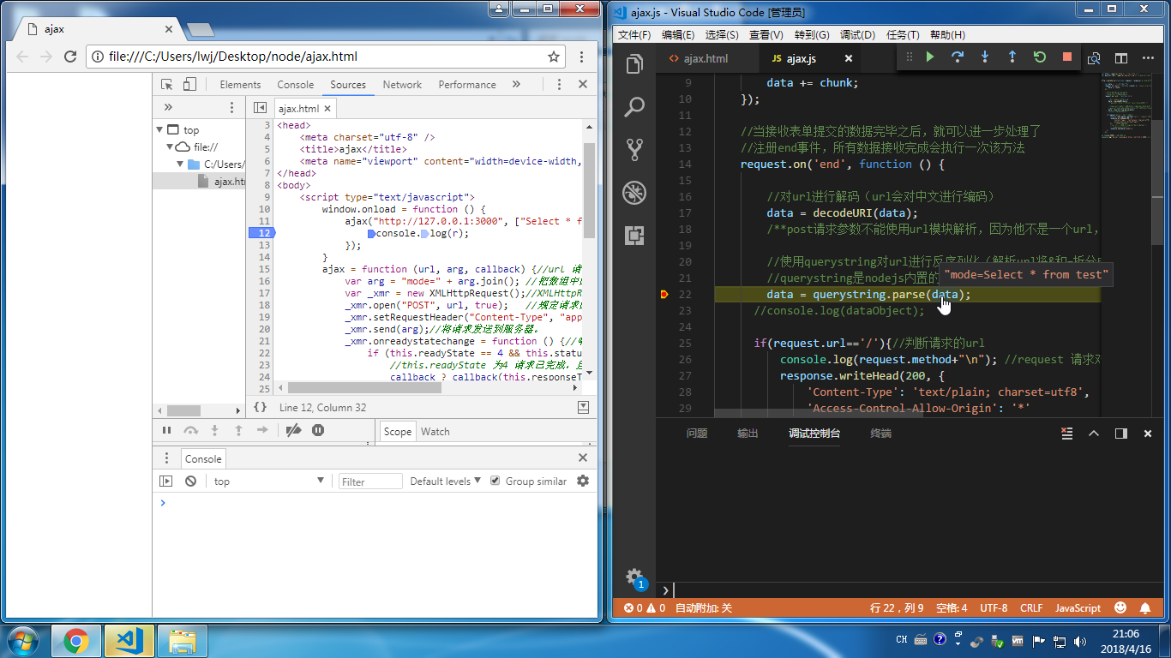This screenshot has height=658, width=1171.
Task: Clear the VS Code debug console
Action: click(x=1066, y=434)
